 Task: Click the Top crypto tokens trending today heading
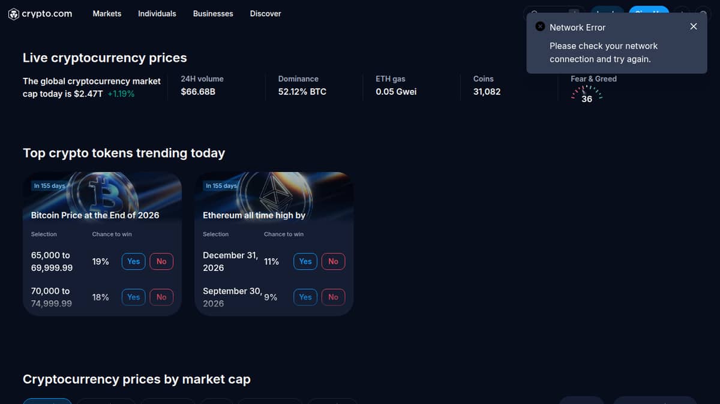point(124,153)
